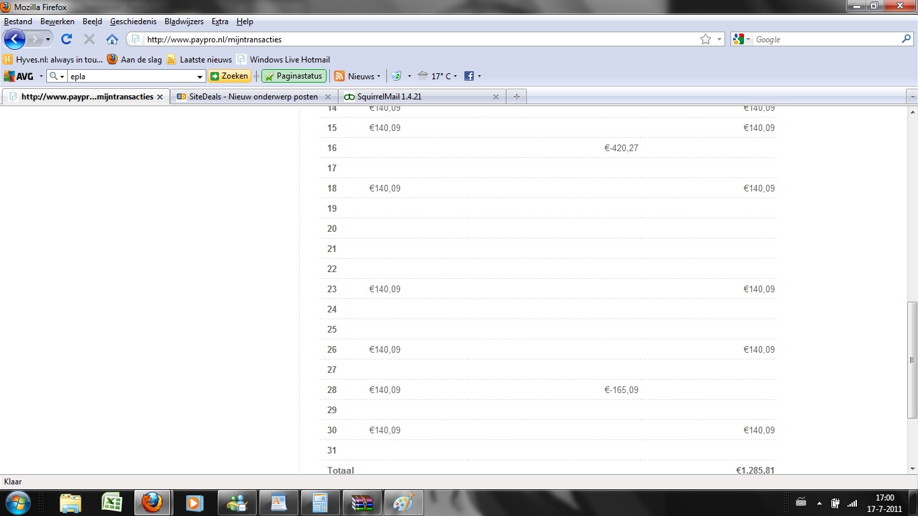Open Windows Explorer from the taskbar
This screenshot has width=918, height=516.
pyautogui.click(x=71, y=503)
